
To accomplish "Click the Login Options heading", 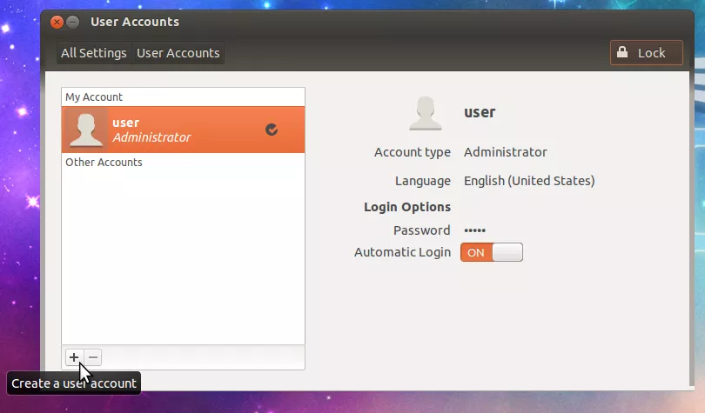I will tap(406, 207).
